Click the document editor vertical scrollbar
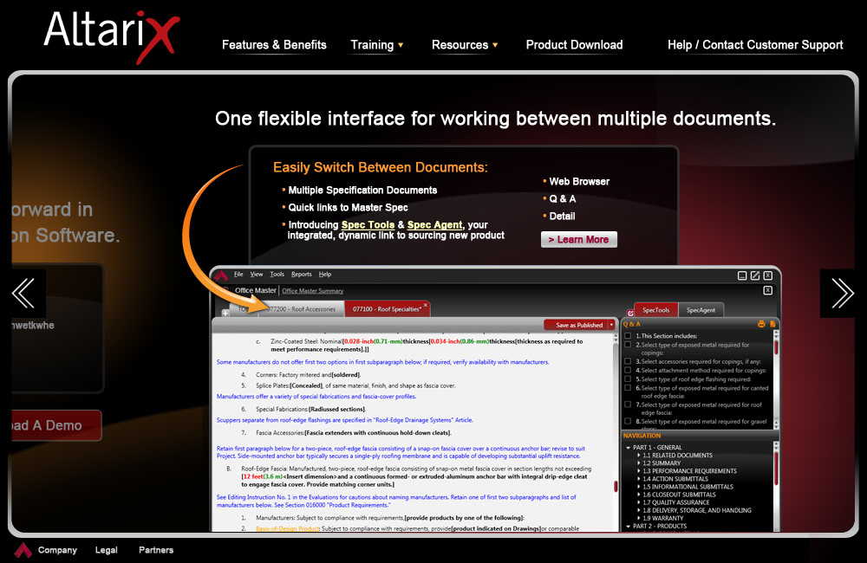This screenshot has height=563, width=867. (616, 431)
